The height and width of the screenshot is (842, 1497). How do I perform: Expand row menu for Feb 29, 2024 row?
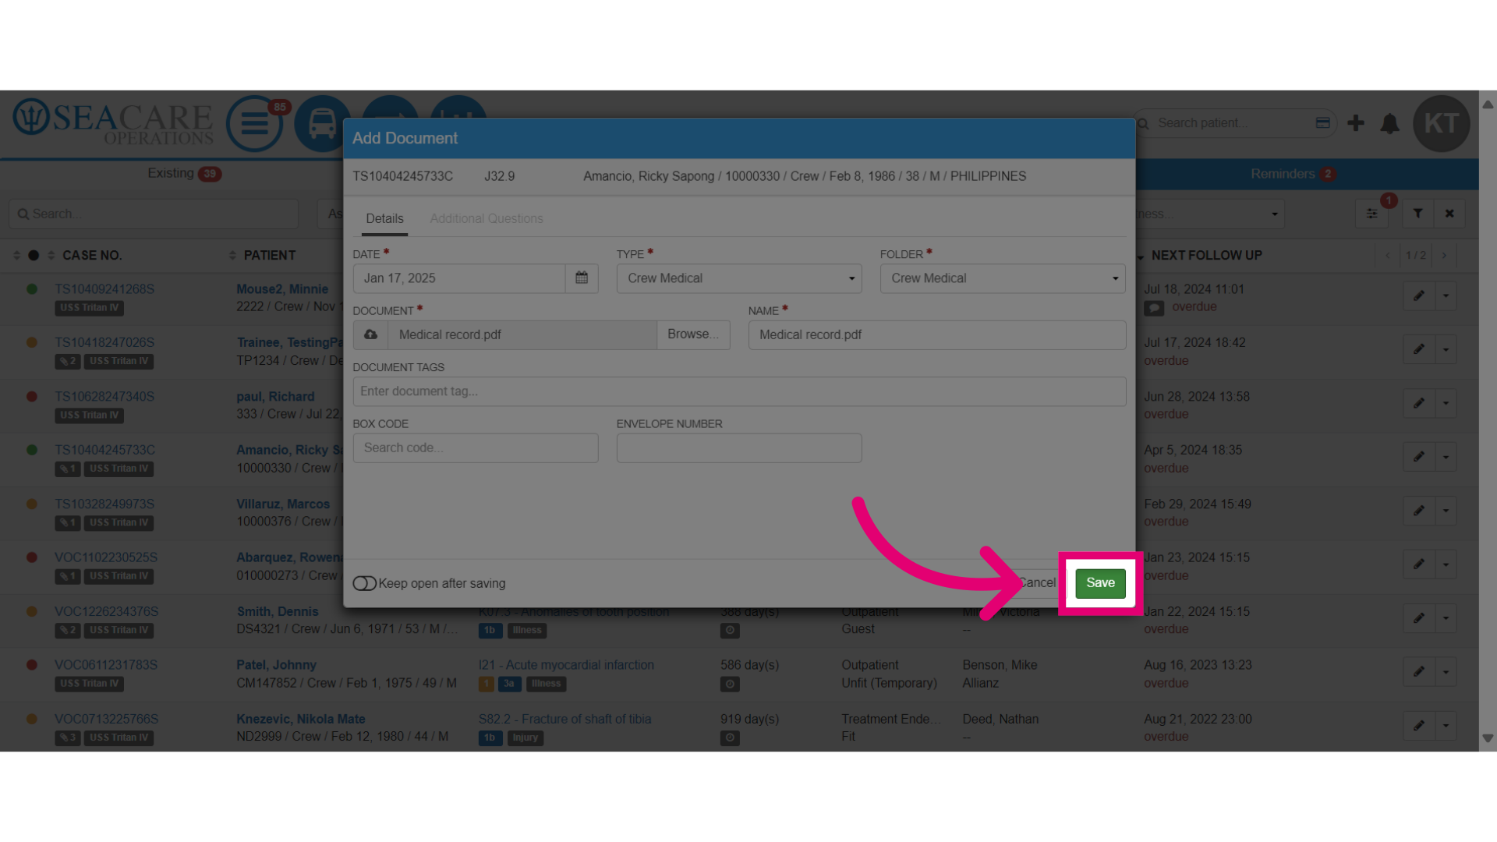(x=1446, y=511)
